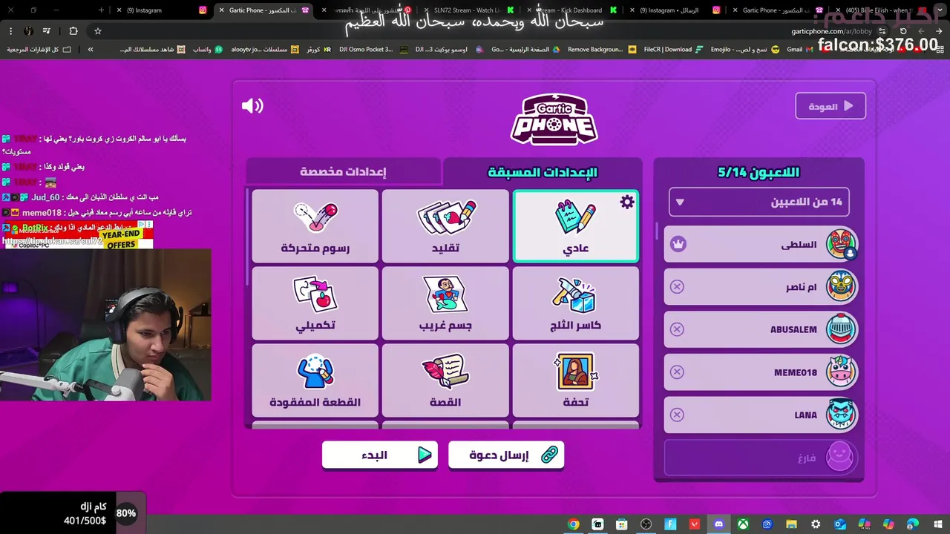Image resolution: width=950 pixels, height=534 pixels.
Task: Click the empty فارغ player slot
Action: click(761, 458)
